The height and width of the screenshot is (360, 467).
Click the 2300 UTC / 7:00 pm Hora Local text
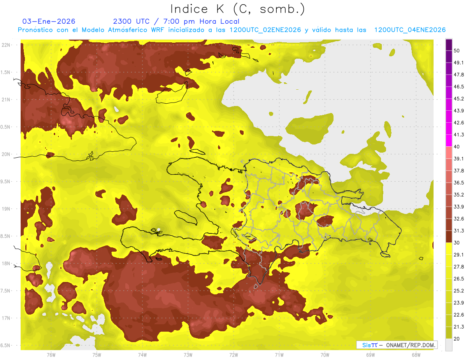[176, 21]
